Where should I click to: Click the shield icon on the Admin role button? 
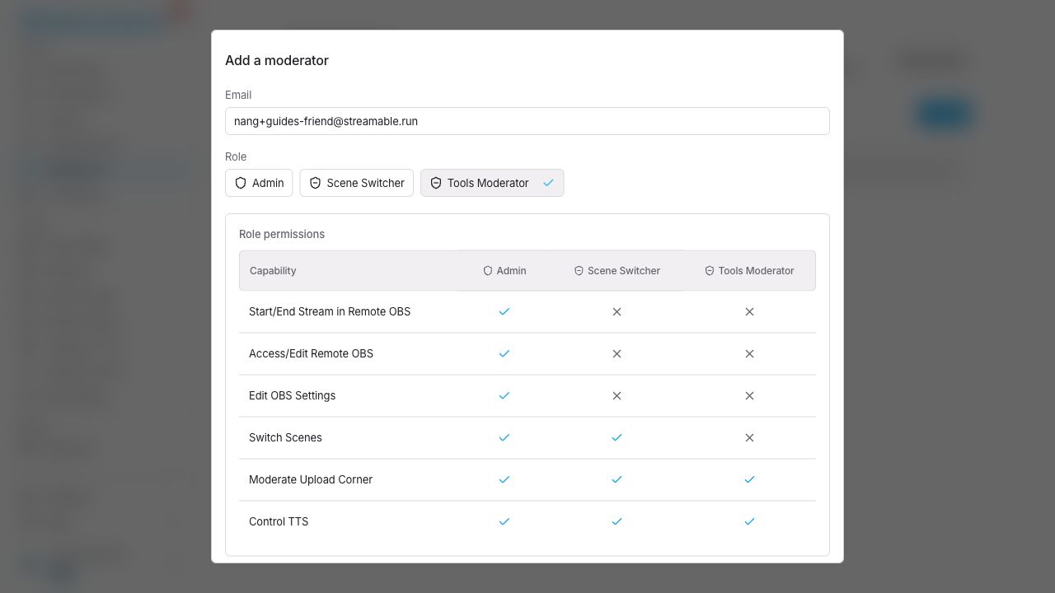pos(241,183)
